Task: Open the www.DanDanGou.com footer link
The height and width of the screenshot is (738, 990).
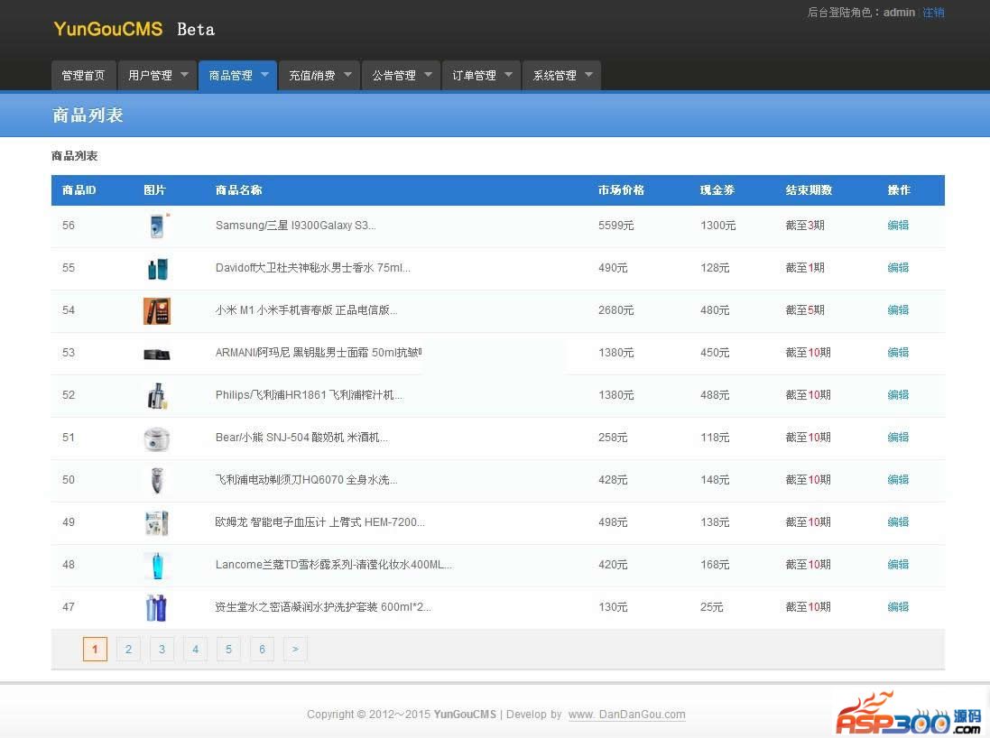Action: pyautogui.click(x=626, y=715)
